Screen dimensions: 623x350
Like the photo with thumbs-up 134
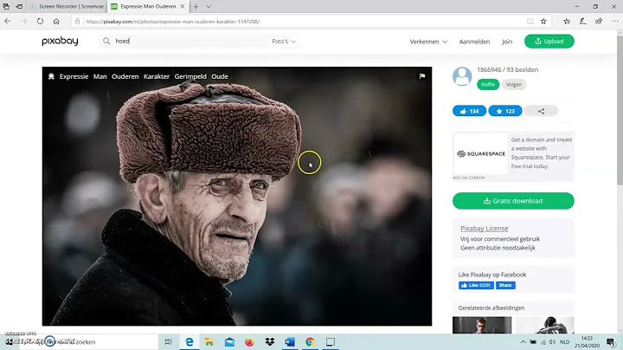[x=469, y=111]
